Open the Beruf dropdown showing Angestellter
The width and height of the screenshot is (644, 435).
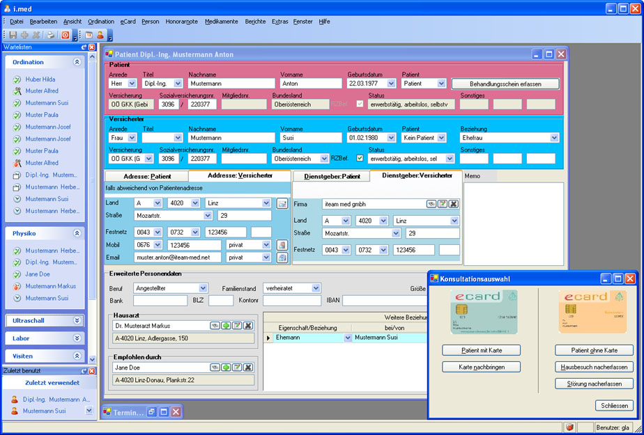click(x=203, y=288)
